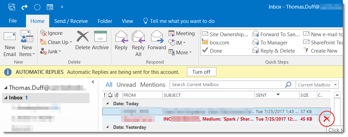This screenshot has height=137, width=348.
Task: Switch to the Send / Receive tab
Action: point(71,21)
